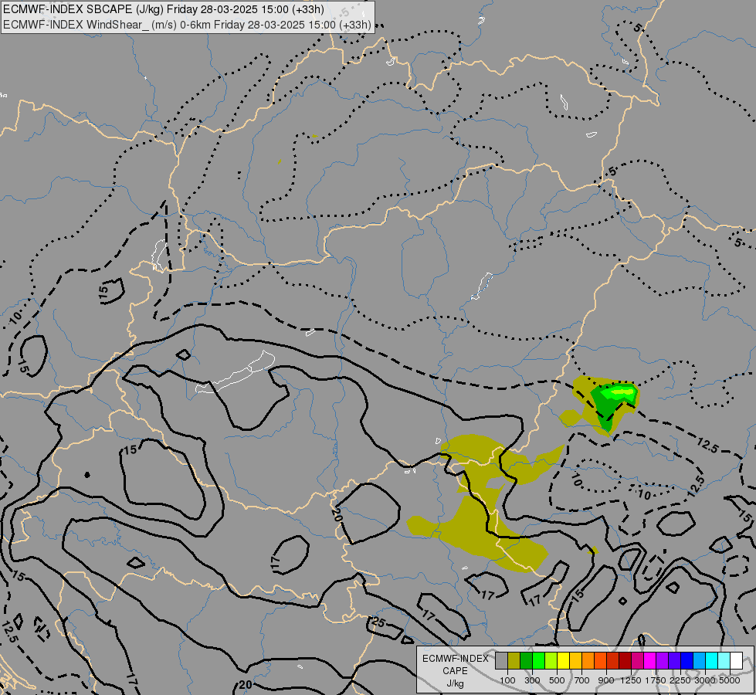
Task: Click the 100 legend tick value
Action: click(x=507, y=680)
